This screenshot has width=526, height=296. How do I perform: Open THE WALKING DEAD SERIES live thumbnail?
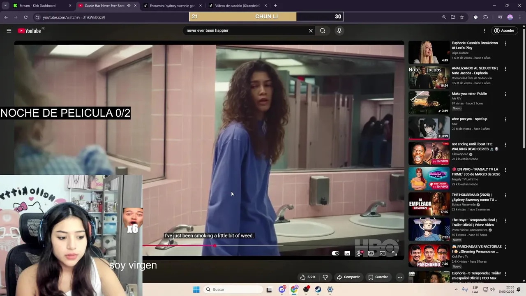tap(429, 153)
